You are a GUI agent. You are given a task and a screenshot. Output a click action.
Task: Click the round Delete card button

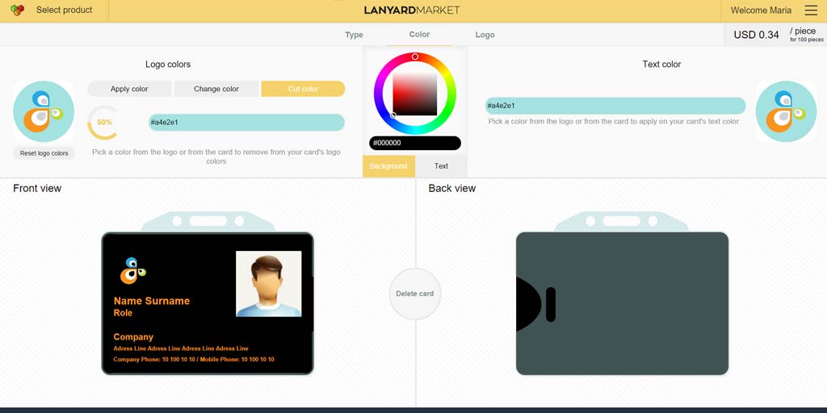coord(415,294)
